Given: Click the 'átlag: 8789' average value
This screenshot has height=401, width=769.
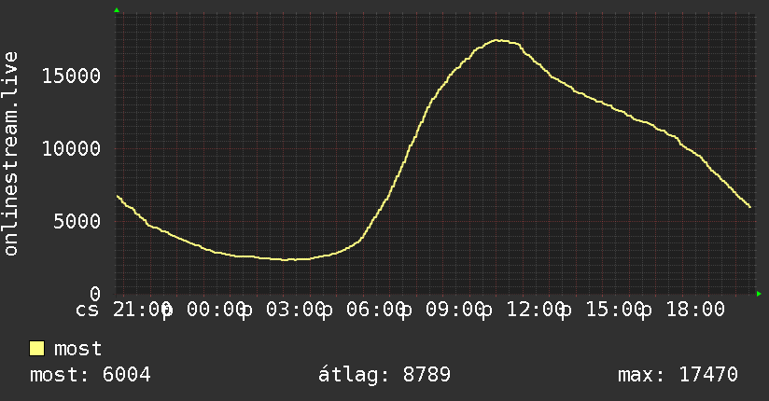Looking at the screenshot, I should [x=384, y=375].
